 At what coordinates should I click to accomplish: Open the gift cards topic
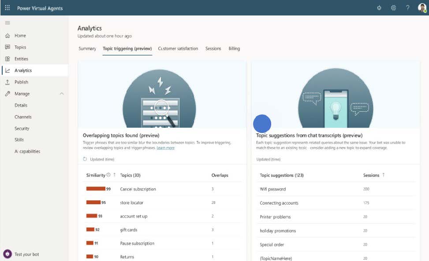[x=129, y=230]
